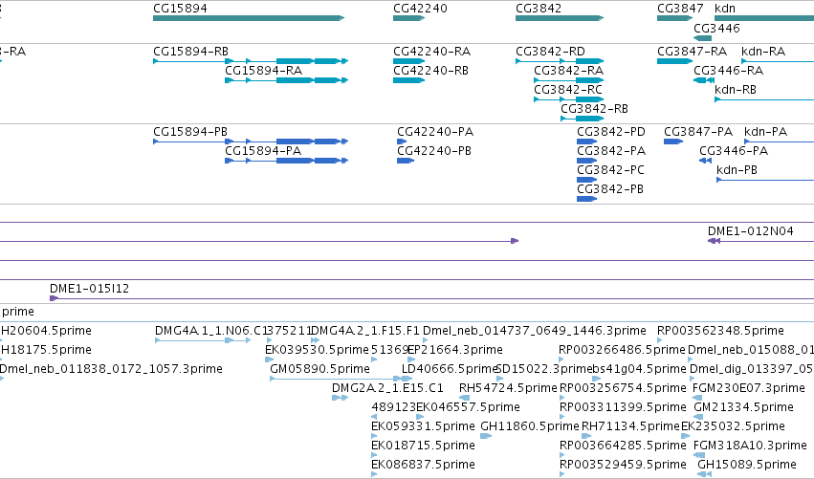Open protein CG15894-PA label

pos(263,151)
